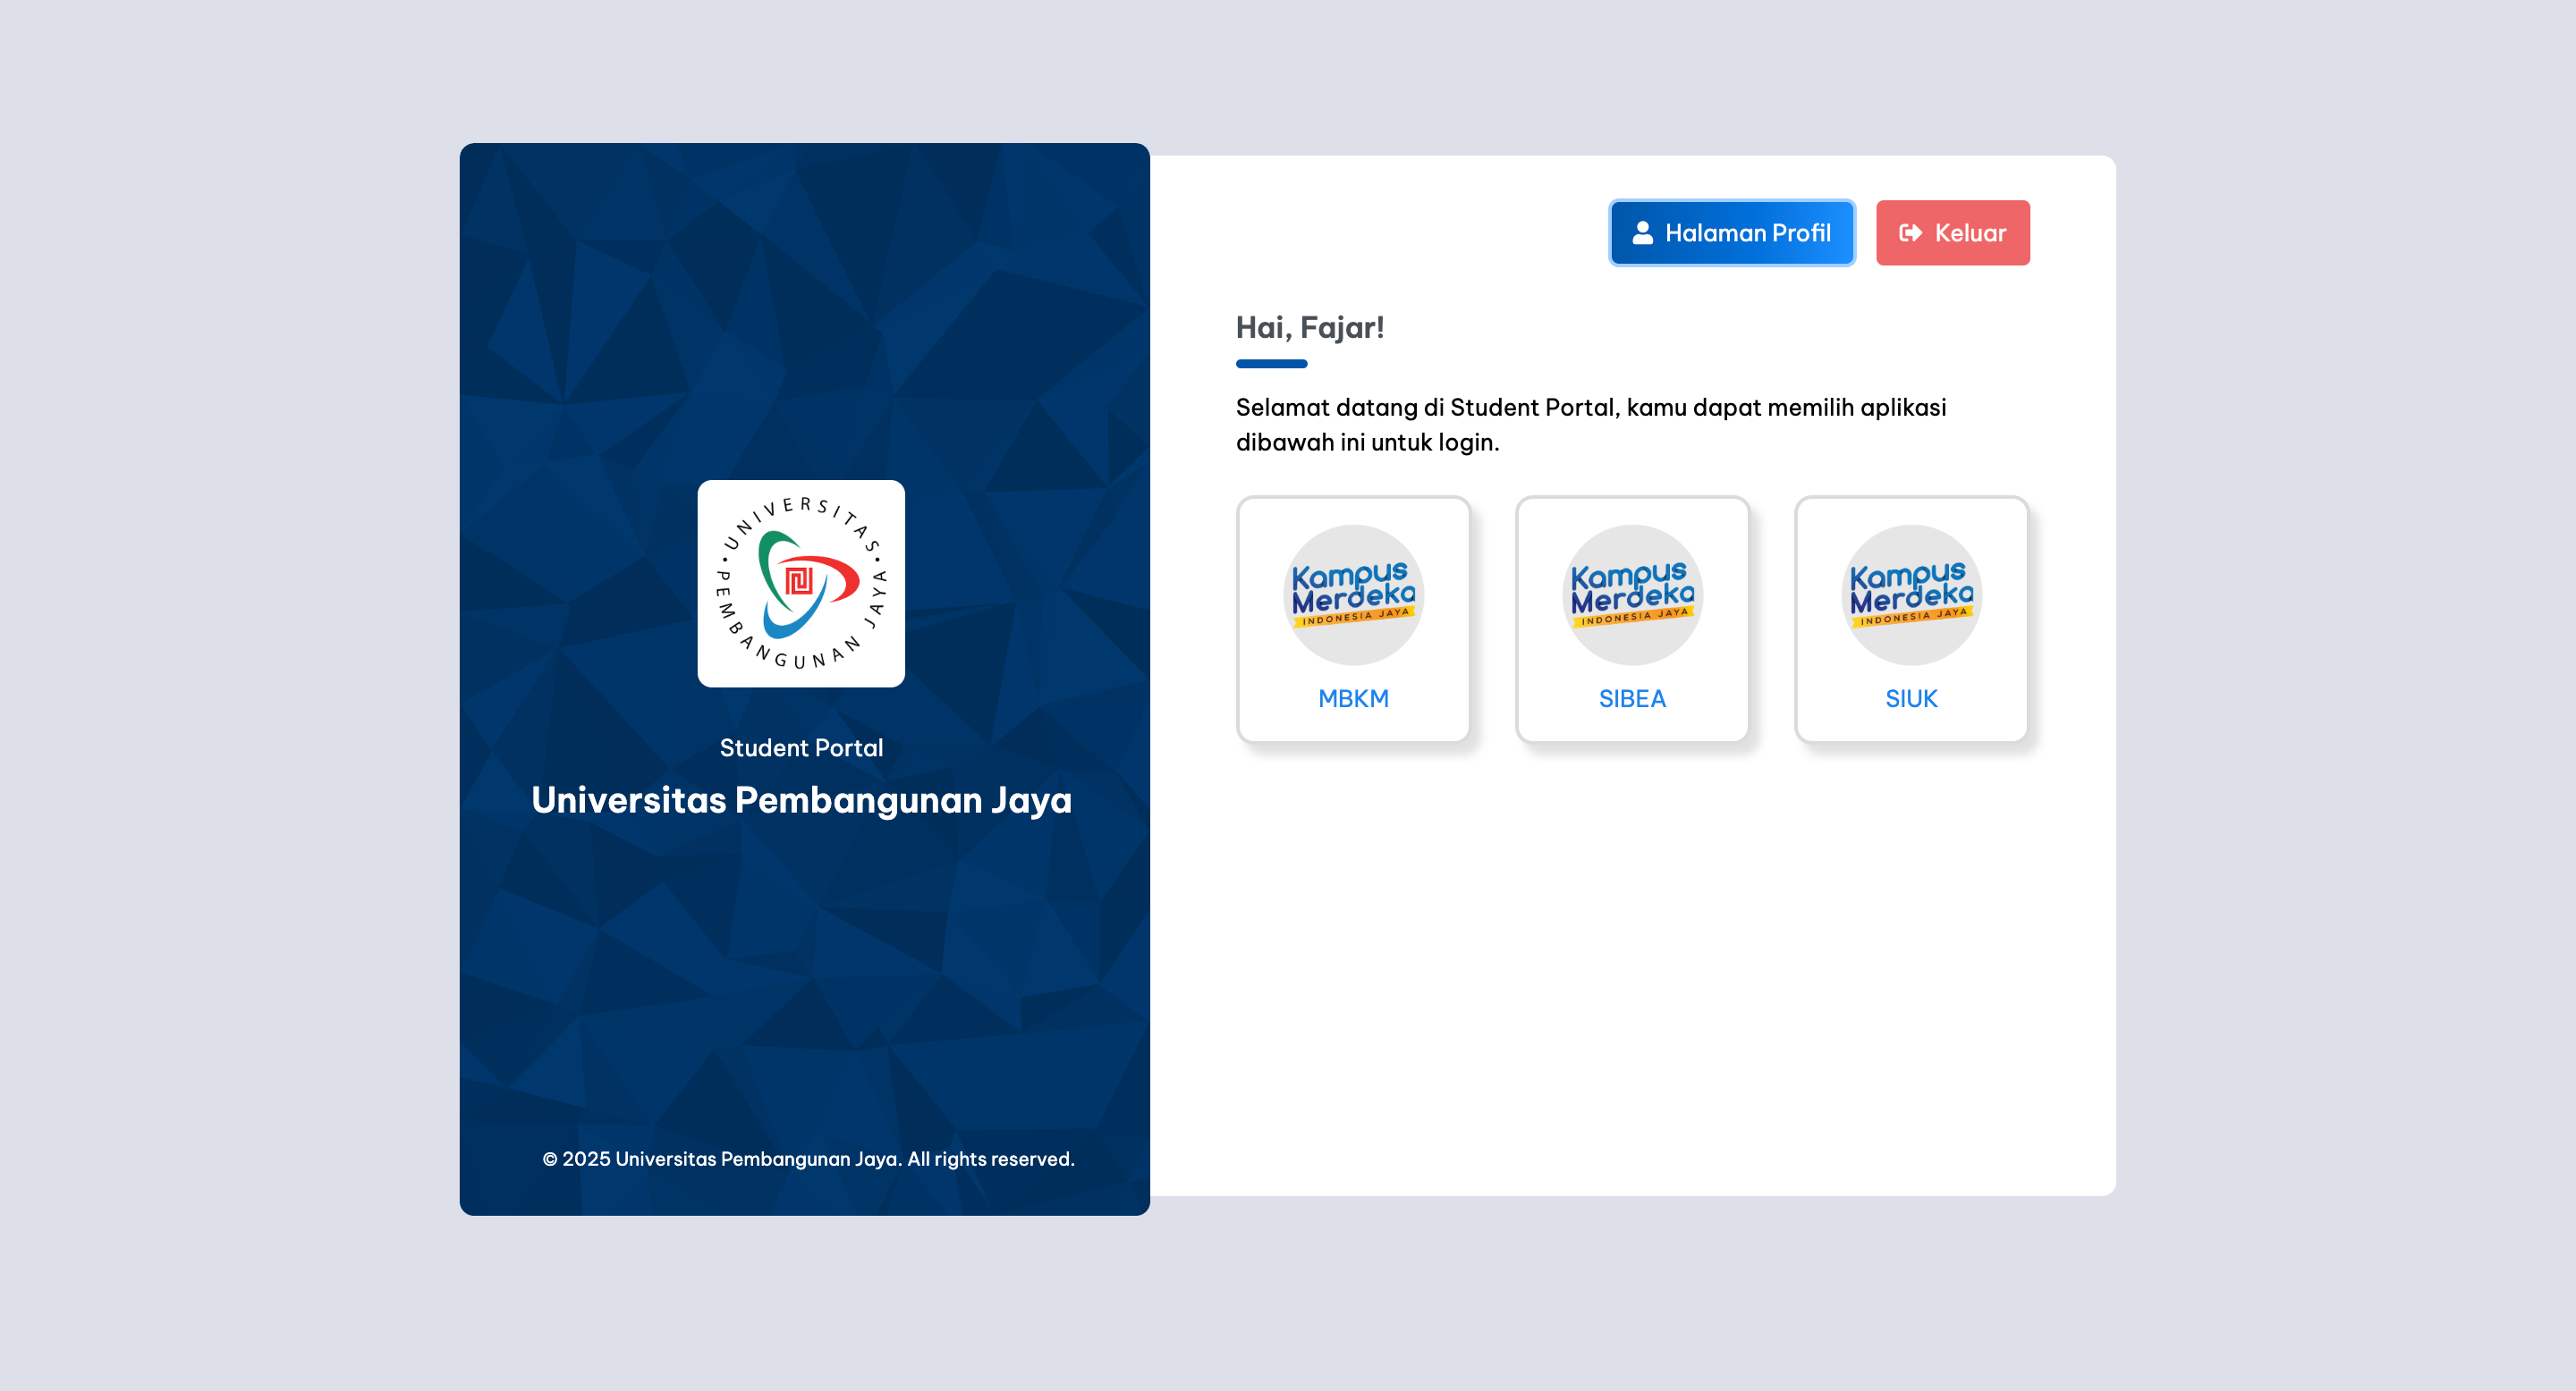This screenshot has height=1391, width=2576.
Task: Select the Kampus Merdeka logo on MBKM card
Action: [1353, 596]
